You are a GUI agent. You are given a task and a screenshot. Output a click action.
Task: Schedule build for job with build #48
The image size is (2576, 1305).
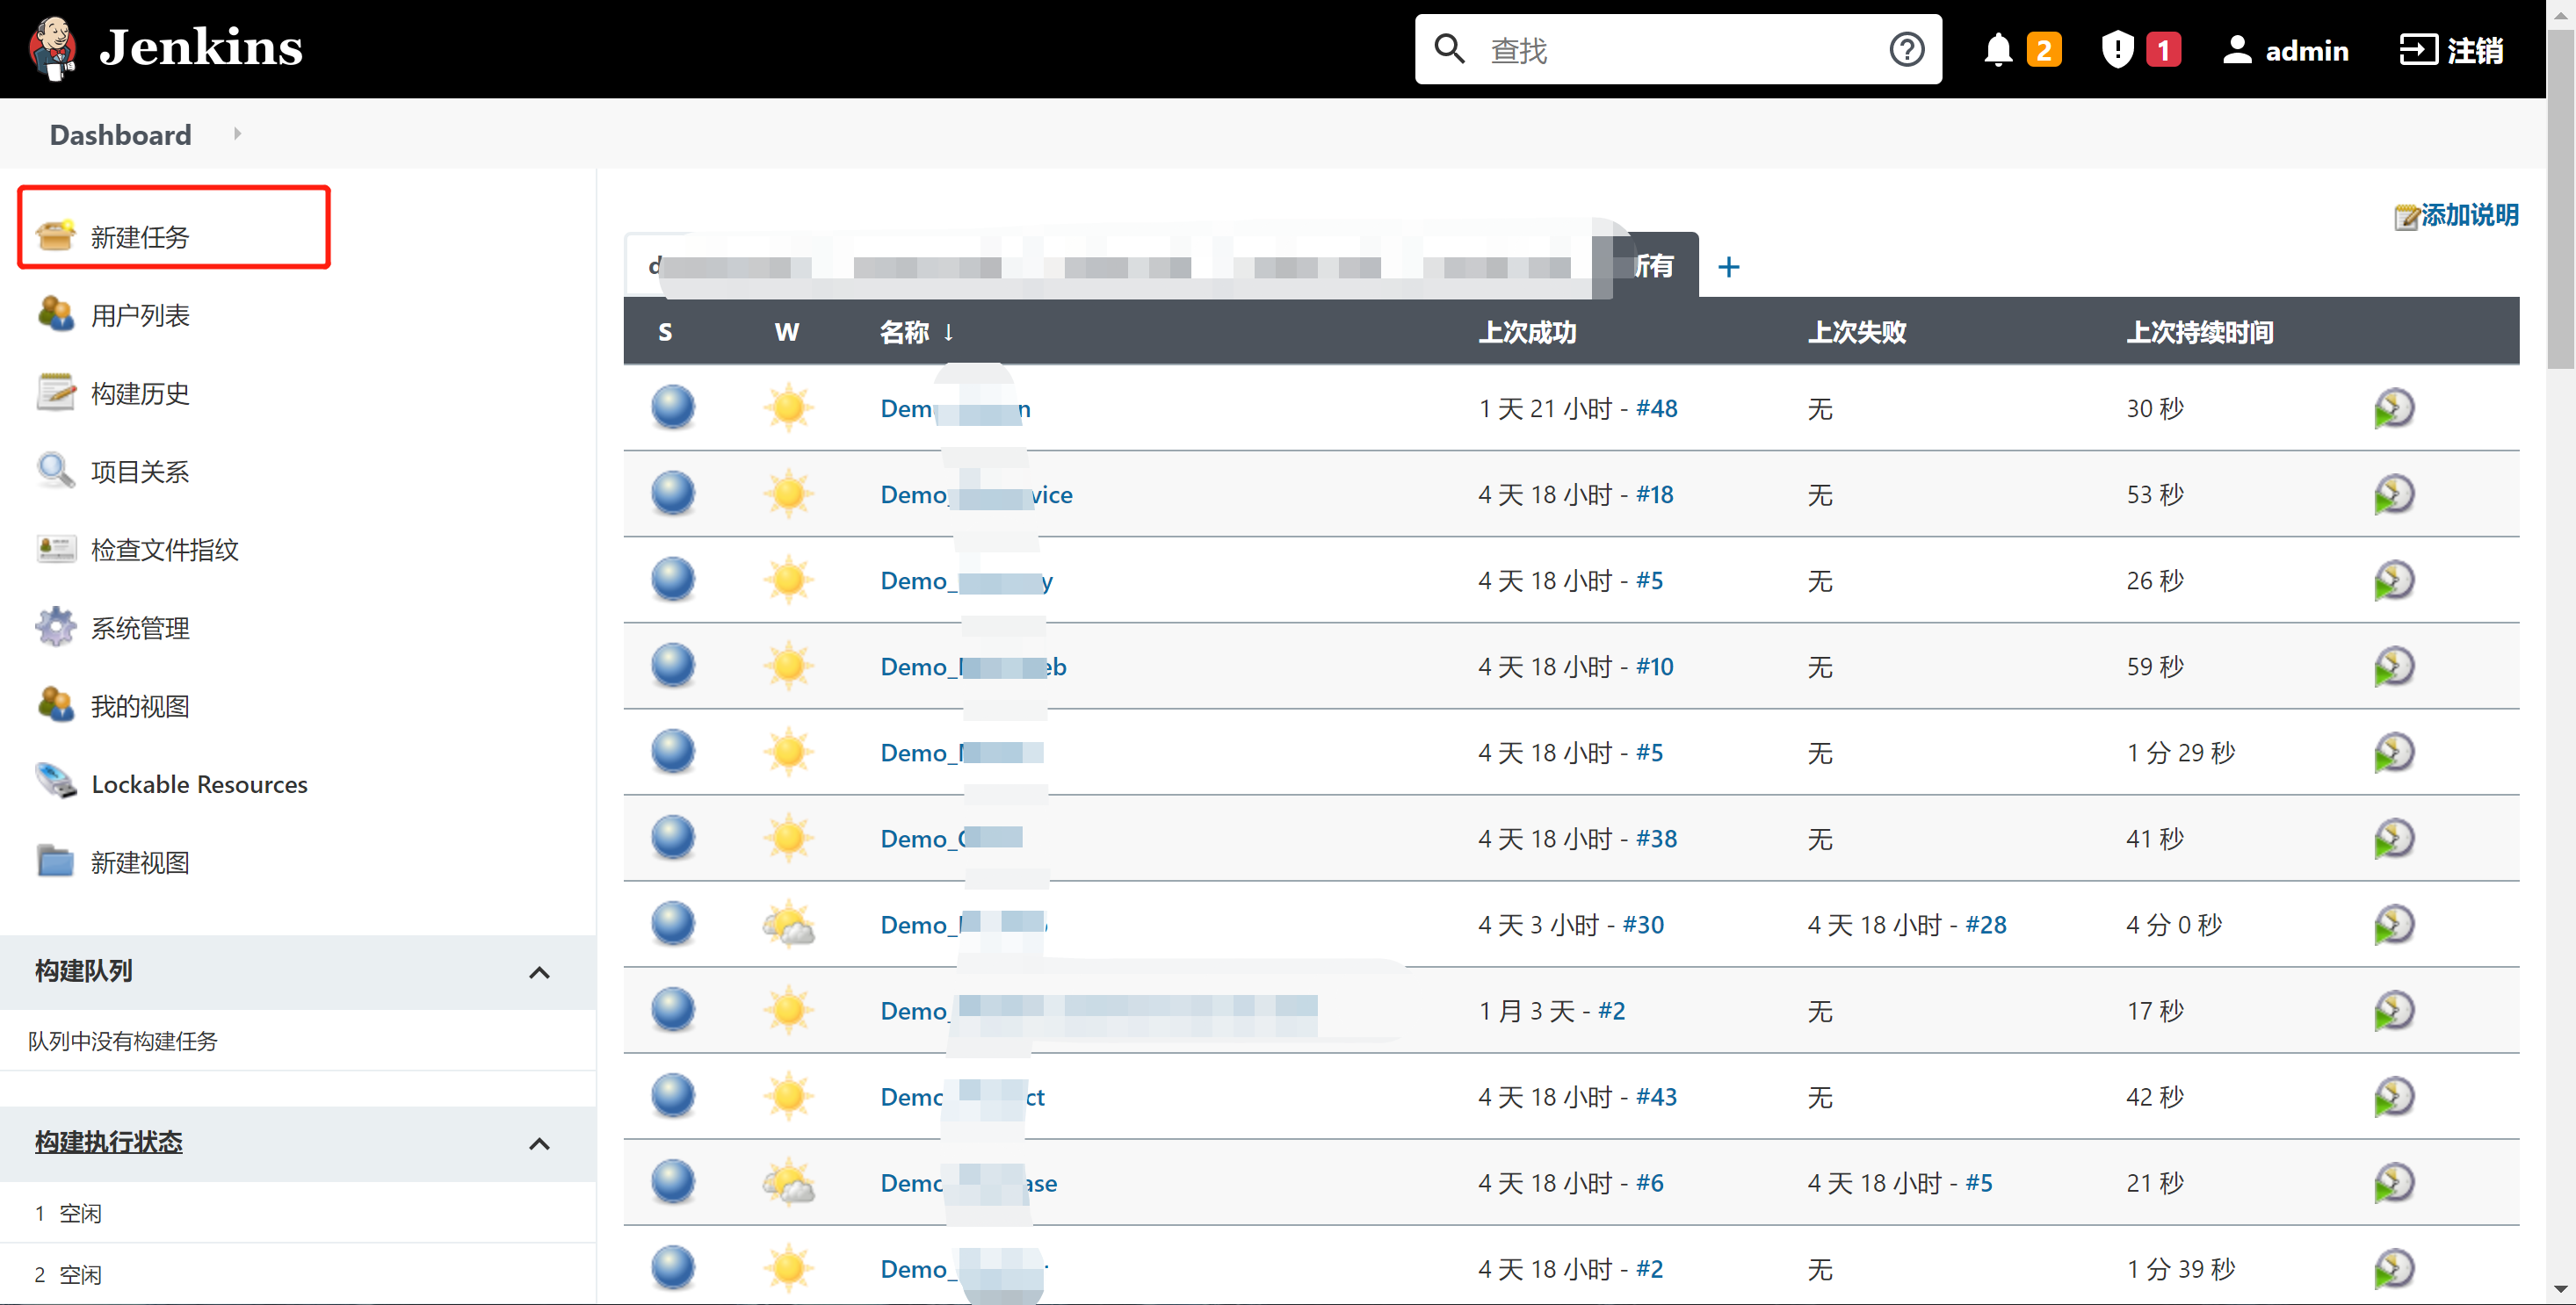(x=2393, y=408)
